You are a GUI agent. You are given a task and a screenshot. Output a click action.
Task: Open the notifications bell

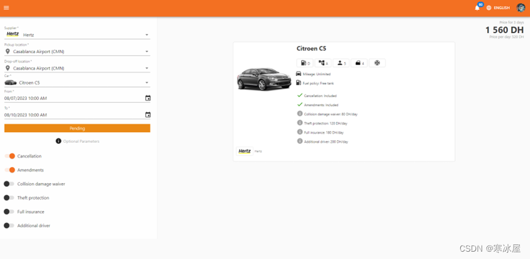(x=477, y=8)
